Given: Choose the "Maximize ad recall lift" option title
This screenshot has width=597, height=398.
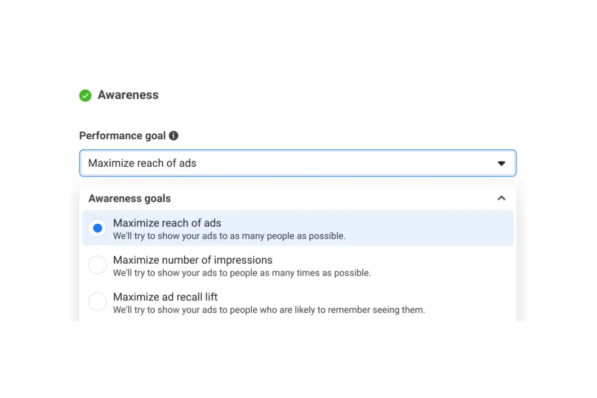Looking at the screenshot, I should click(165, 297).
